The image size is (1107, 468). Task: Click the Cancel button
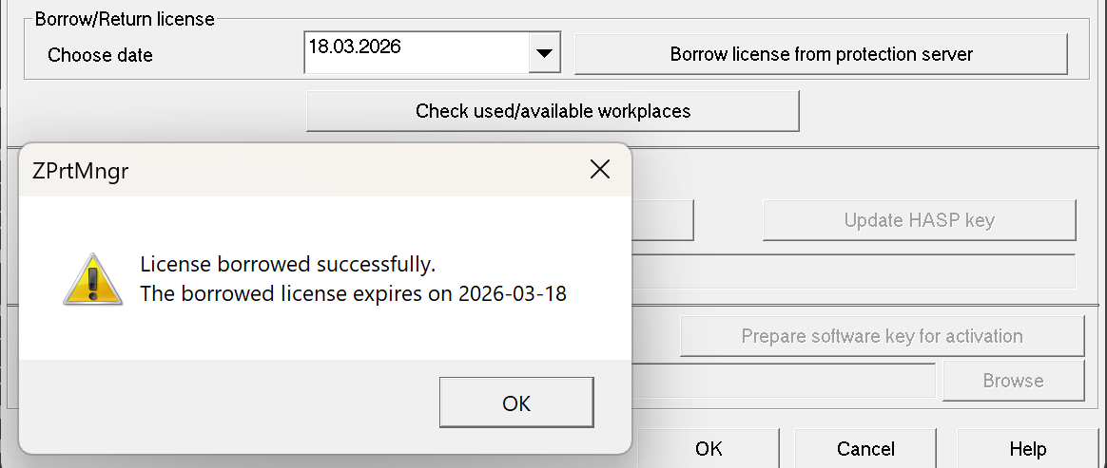[x=865, y=449]
